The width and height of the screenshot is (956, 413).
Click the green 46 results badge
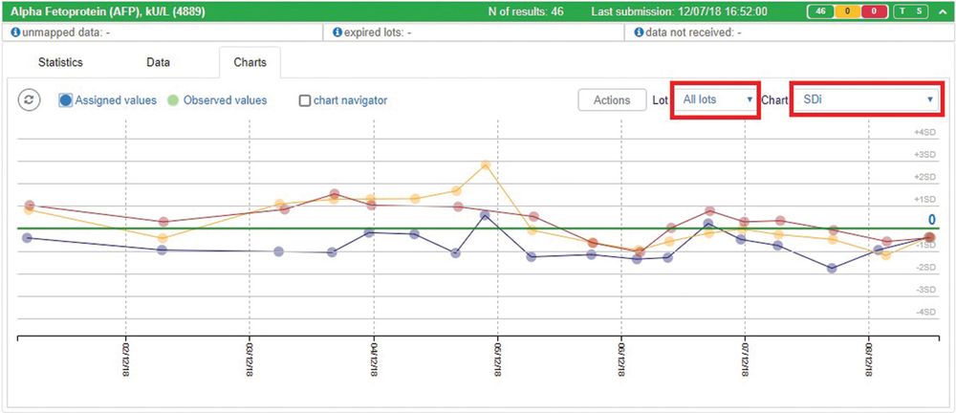[x=820, y=11]
